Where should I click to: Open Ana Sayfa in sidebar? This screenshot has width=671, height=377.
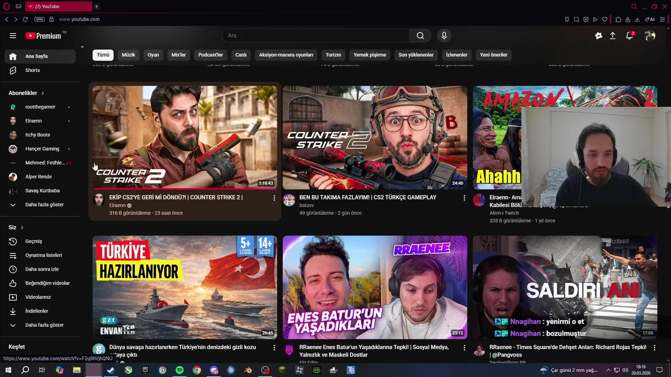(x=41, y=57)
